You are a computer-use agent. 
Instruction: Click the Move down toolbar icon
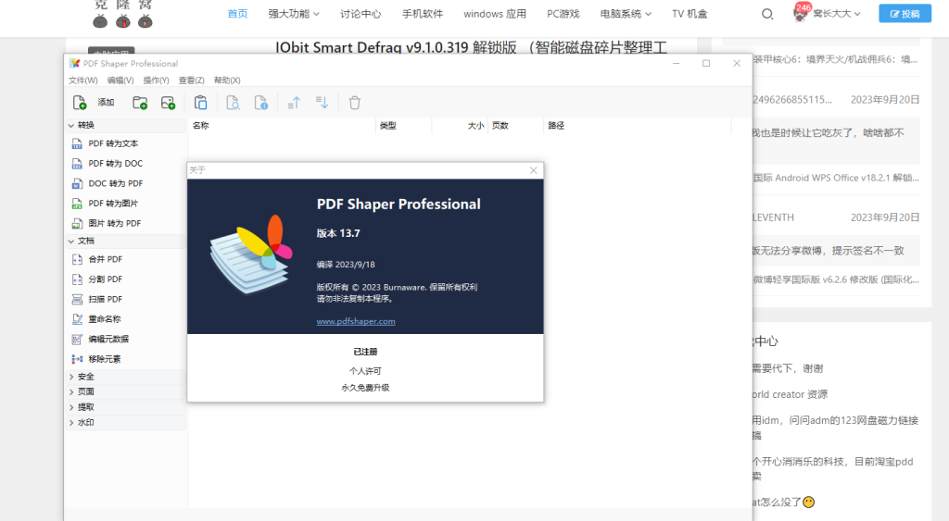tap(322, 103)
